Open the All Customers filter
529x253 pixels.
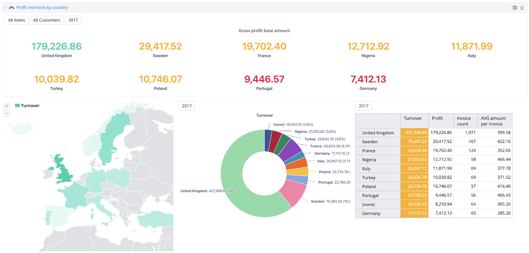47,20
